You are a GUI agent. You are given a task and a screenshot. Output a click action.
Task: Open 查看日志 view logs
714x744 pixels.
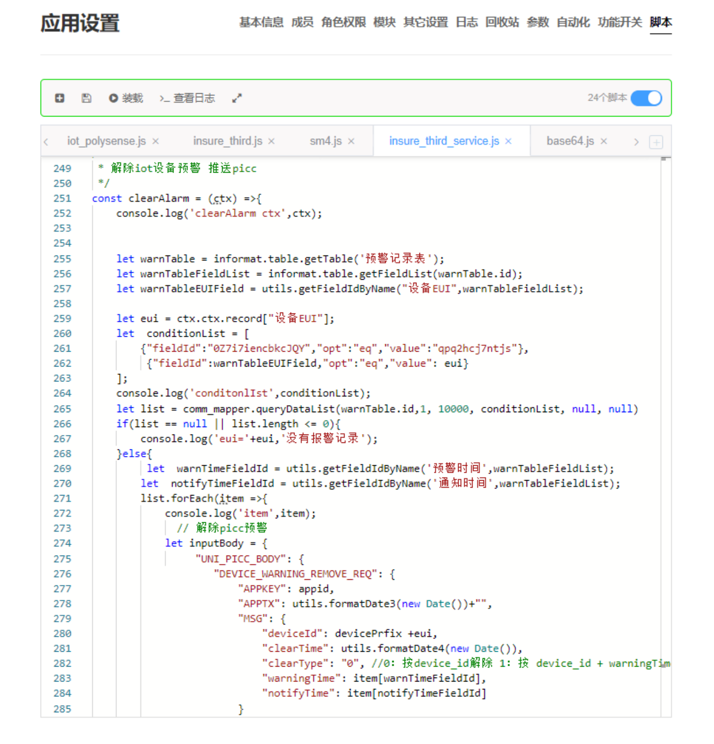point(187,98)
